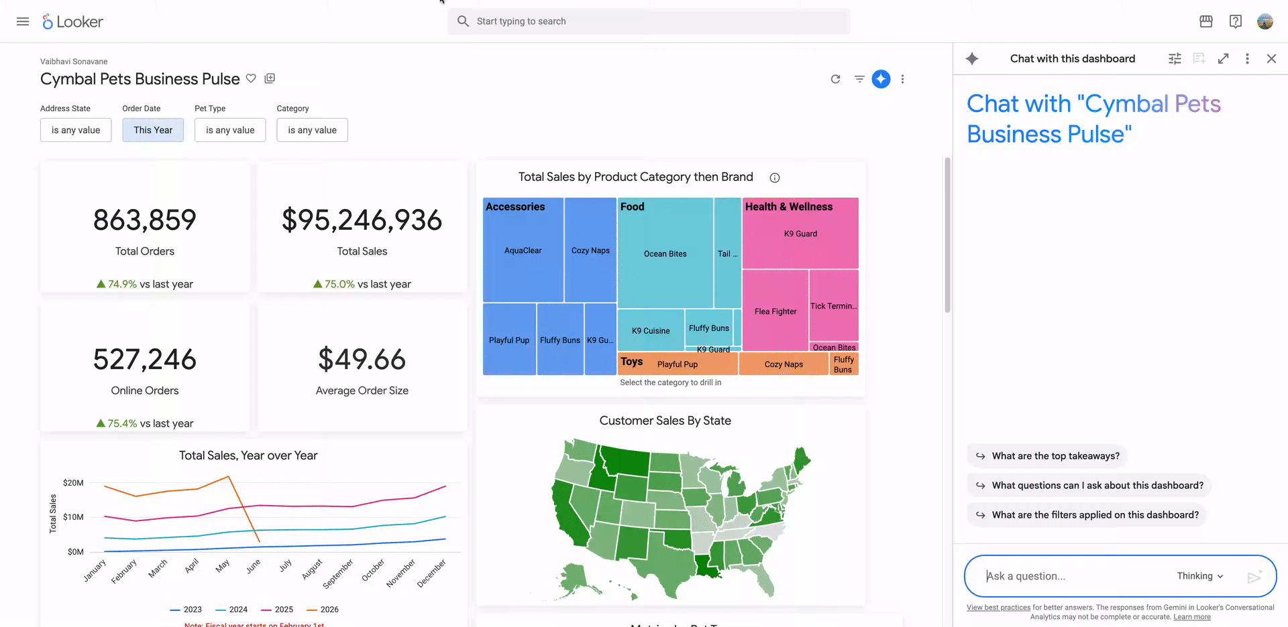Open Category filter dropdown
The height and width of the screenshot is (627, 1288).
[312, 130]
